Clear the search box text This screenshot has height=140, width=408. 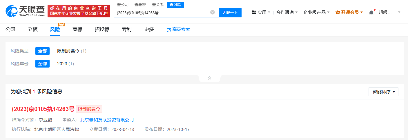pyautogui.click(x=213, y=12)
